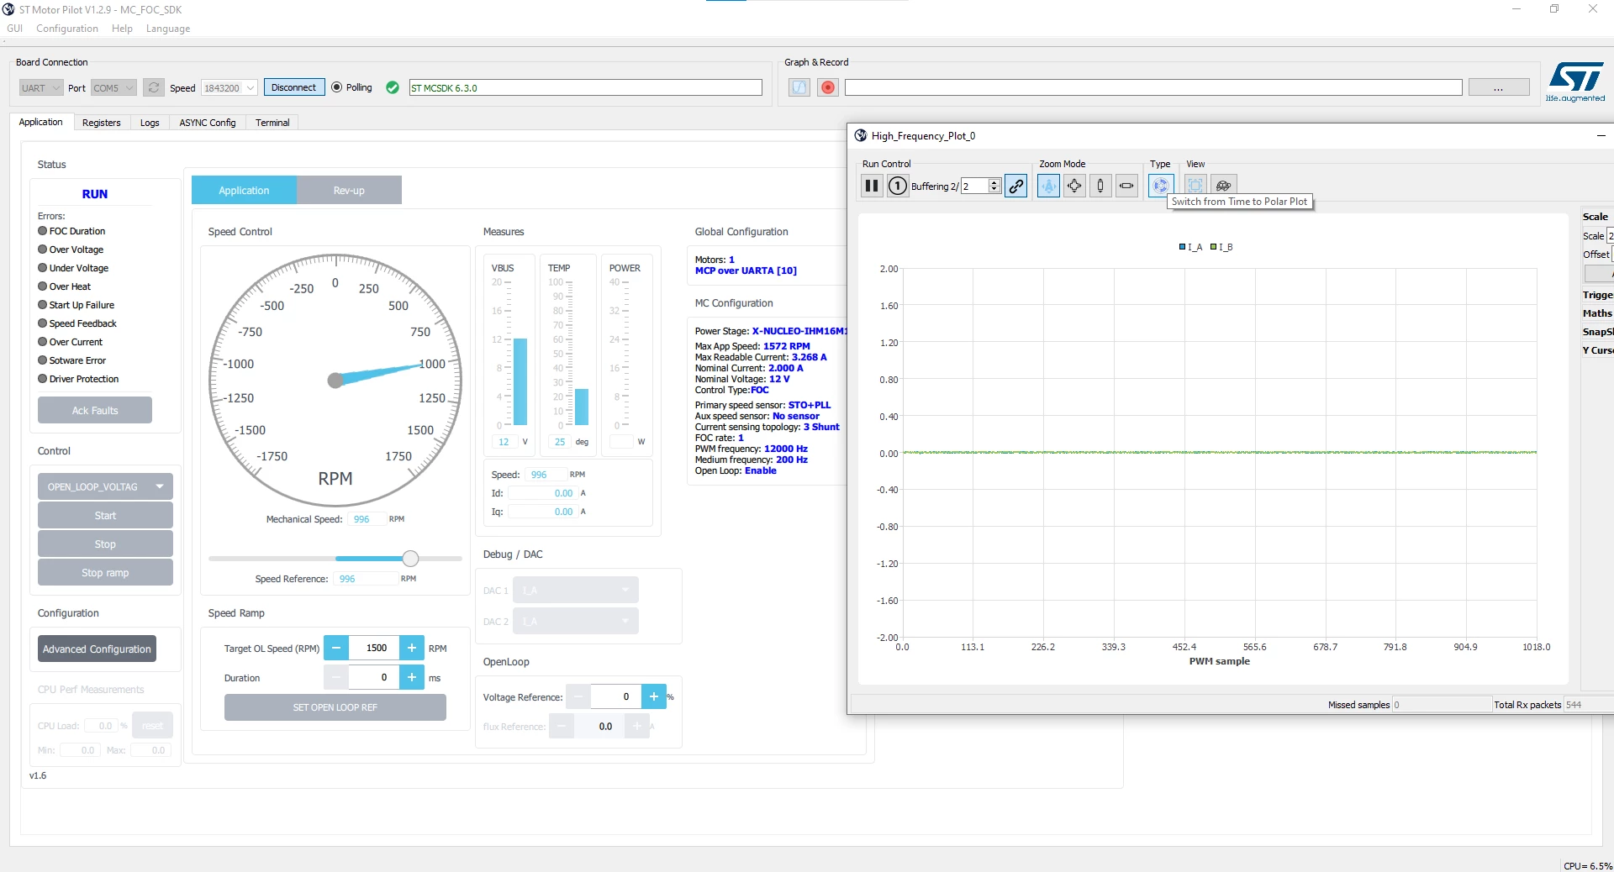This screenshot has width=1614, height=872.
Task: Click the Advanced Configuration button
Action: (x=97, y=649)
